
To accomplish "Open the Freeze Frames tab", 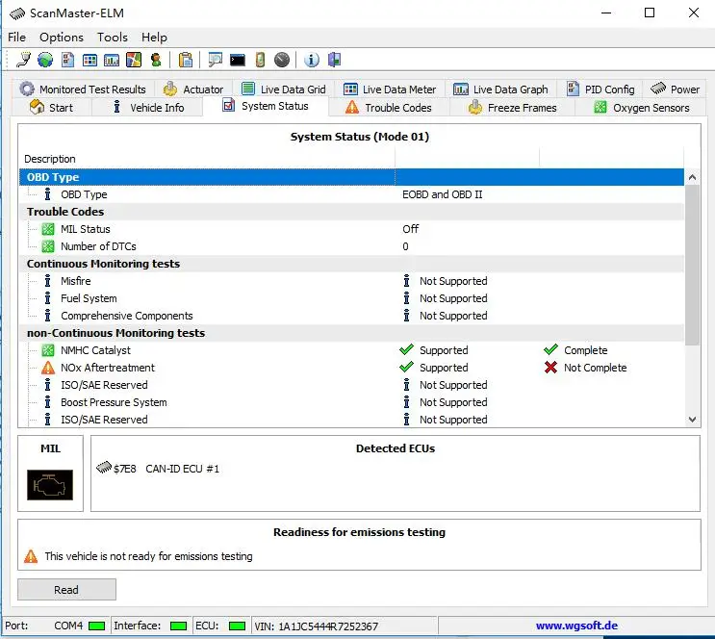I will 513,108.
